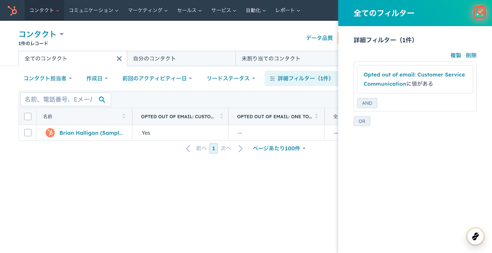Edit the Opted out of email filter
Viewport: 492px width, 253px height.
pyautogui.click(x=415, y=79)
